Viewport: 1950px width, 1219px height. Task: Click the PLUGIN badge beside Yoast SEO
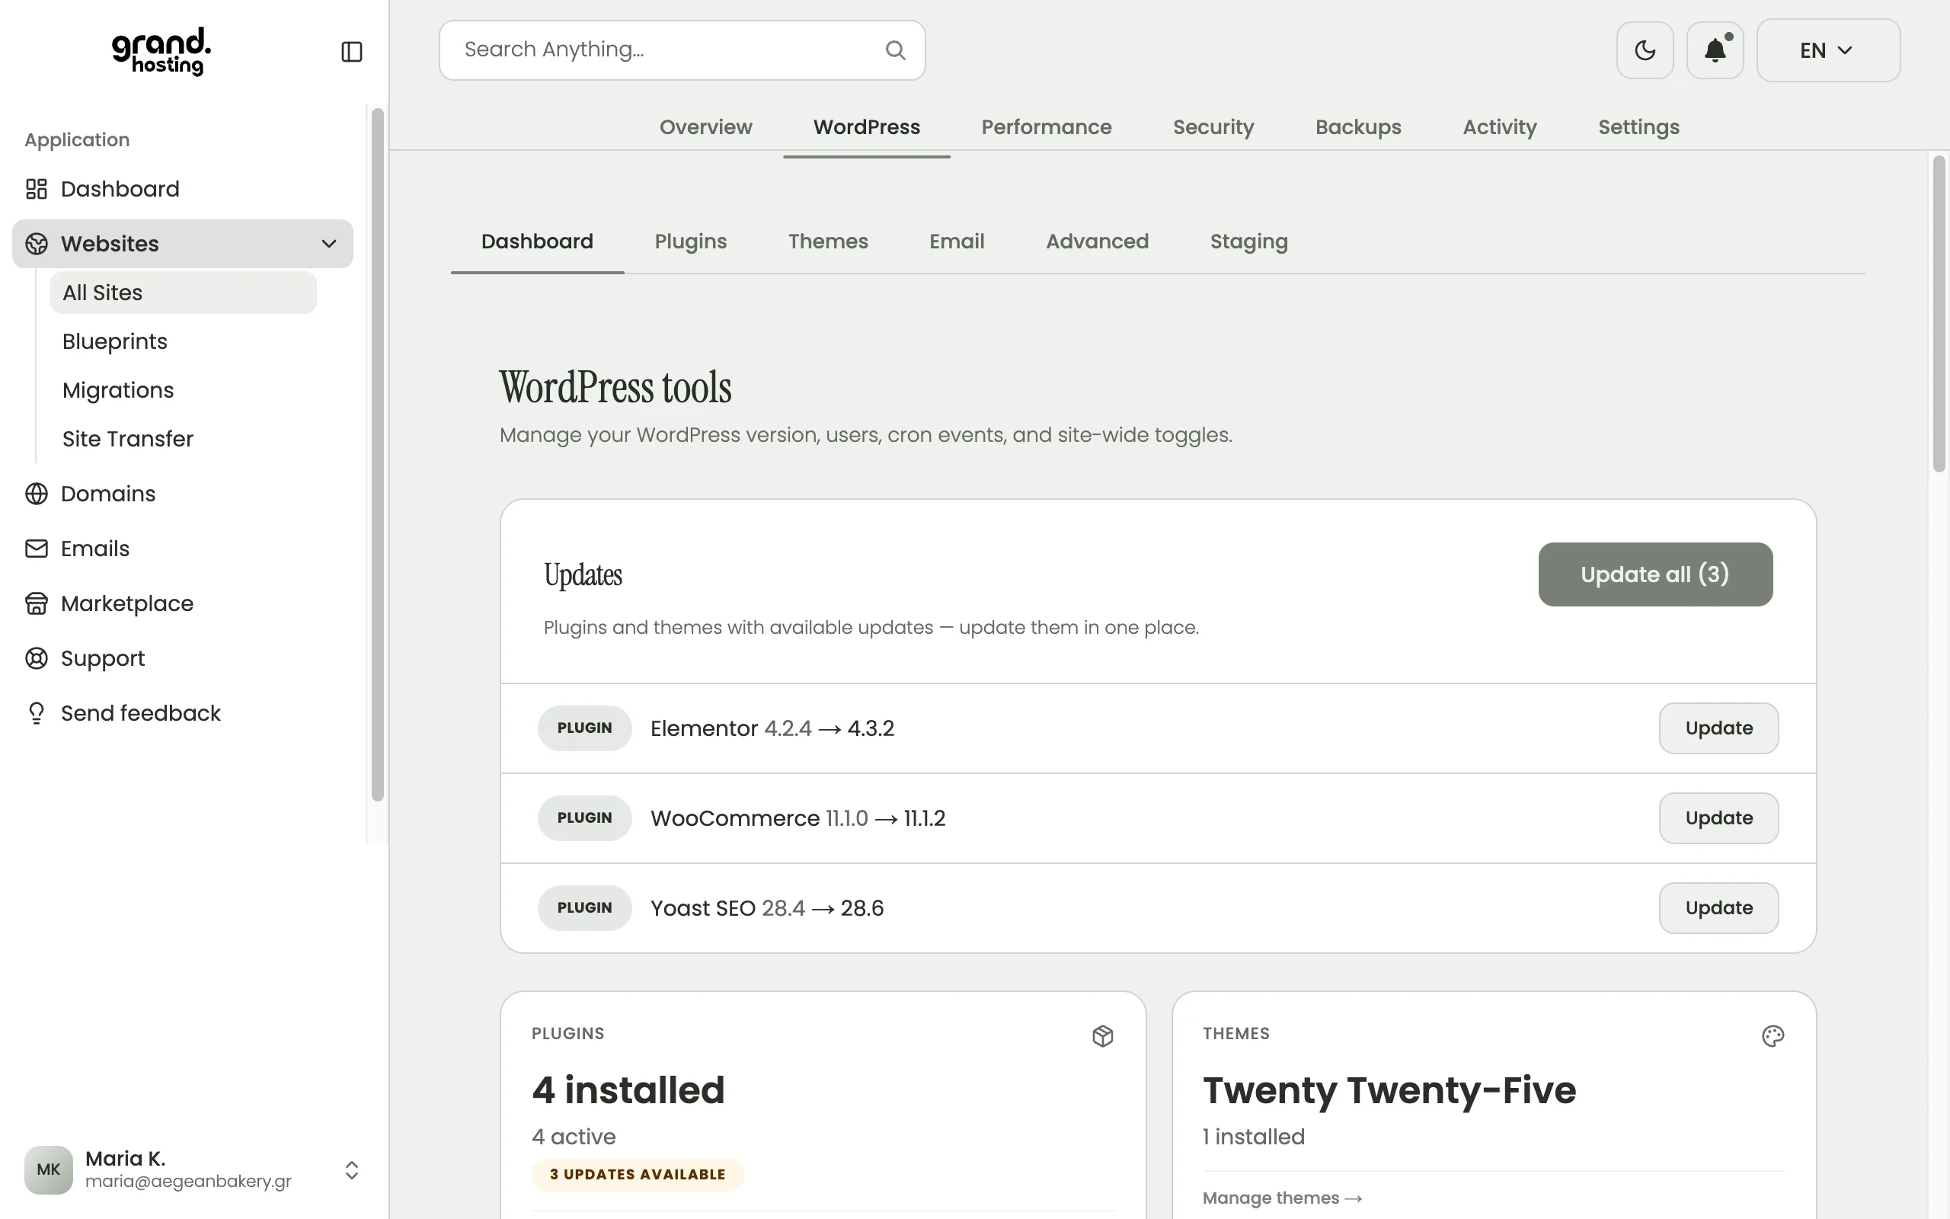click(x=584, y=908)
